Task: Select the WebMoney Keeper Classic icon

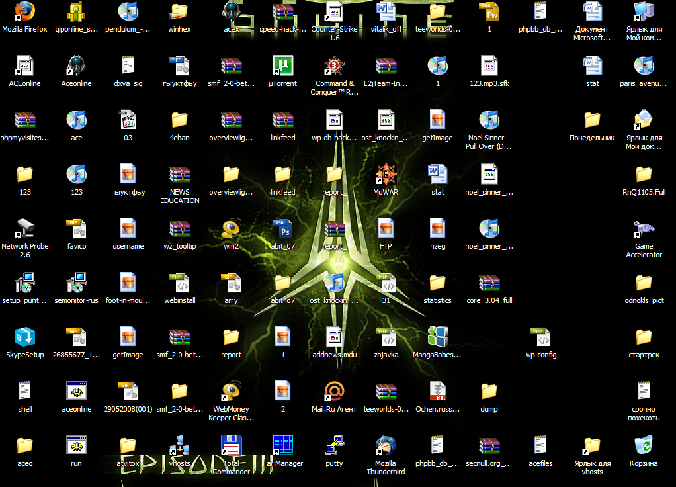Action: click(x=230, y=391)
